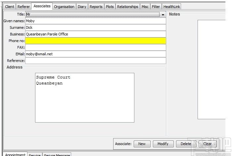Open the Title dropdown arrow
The height and width of the screenshot is (156, 232).
click(163, 15)
